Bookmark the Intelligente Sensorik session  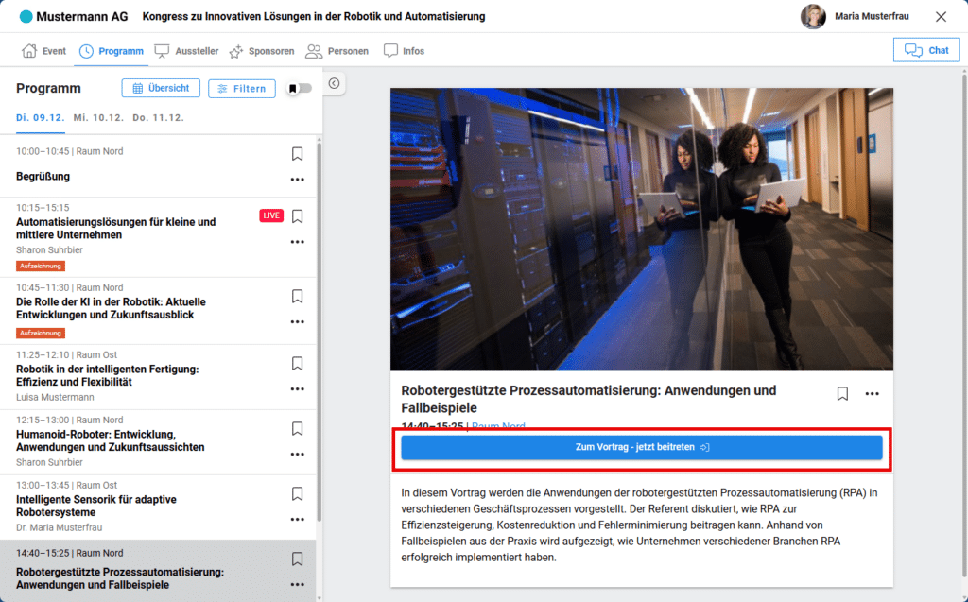point(297,493)
